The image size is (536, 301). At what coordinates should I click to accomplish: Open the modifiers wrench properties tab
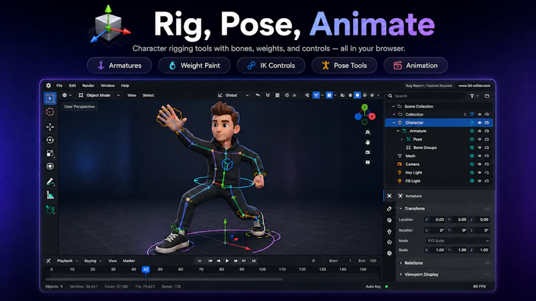tap(389, 208)
